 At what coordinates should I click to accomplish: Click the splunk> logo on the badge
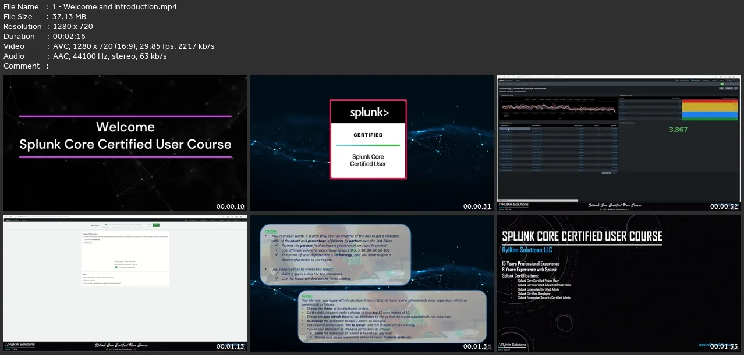(369, 113)
